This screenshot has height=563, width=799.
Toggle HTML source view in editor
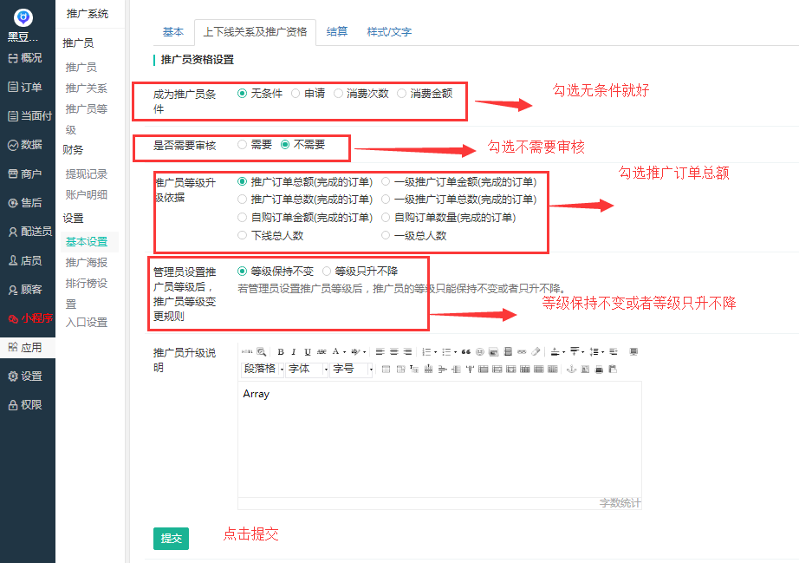pyautogui.click(x=247, y=352)
